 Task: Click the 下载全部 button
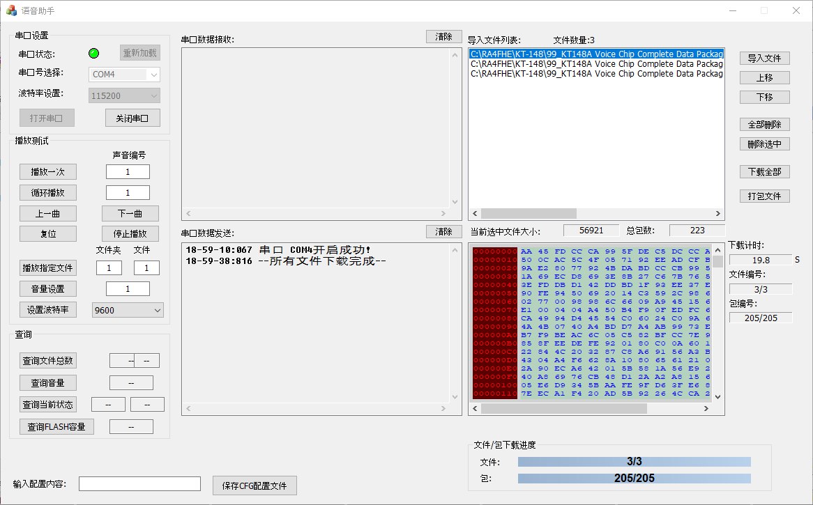(x=765, y=171)
